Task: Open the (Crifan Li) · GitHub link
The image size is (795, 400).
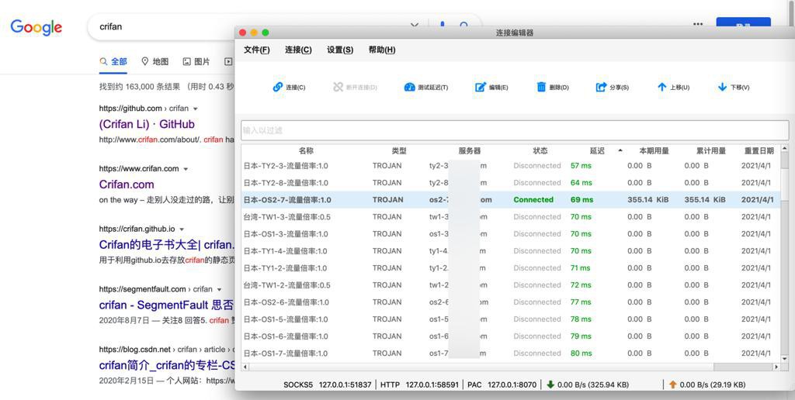Action: (147, 124)
